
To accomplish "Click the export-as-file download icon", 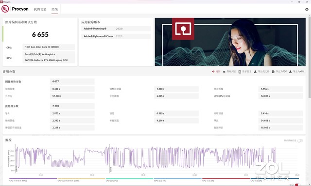I will [255, 72].
